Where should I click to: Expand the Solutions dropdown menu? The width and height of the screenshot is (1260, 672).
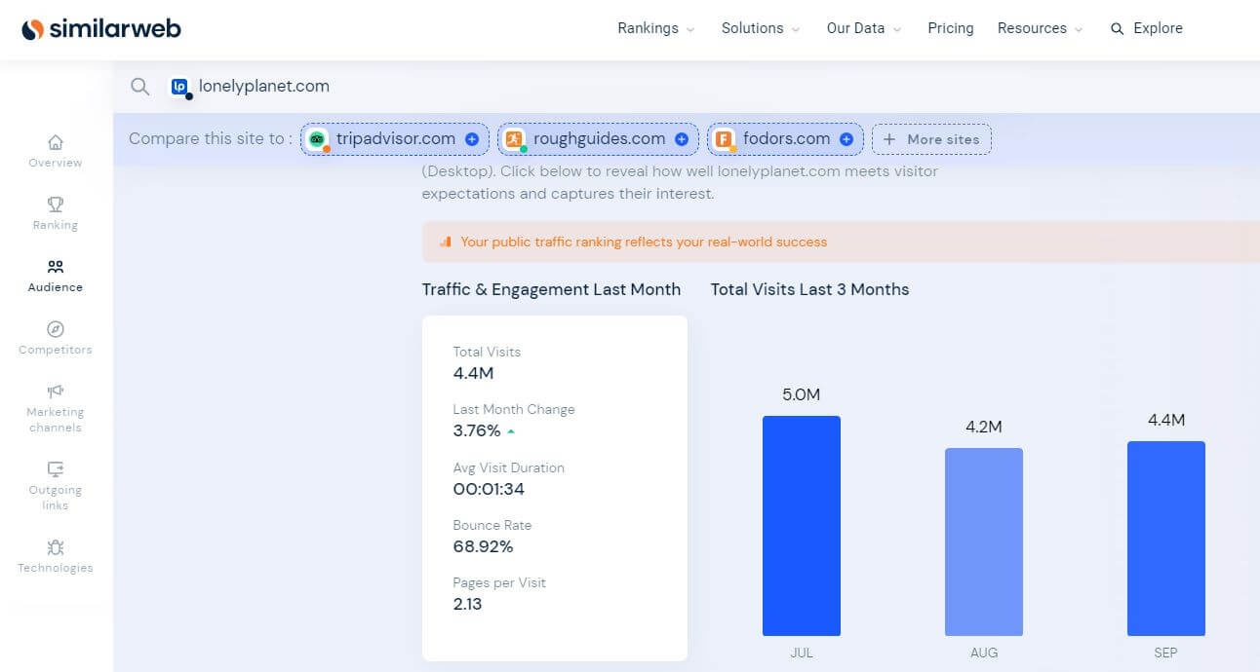(x=761, y=28)
